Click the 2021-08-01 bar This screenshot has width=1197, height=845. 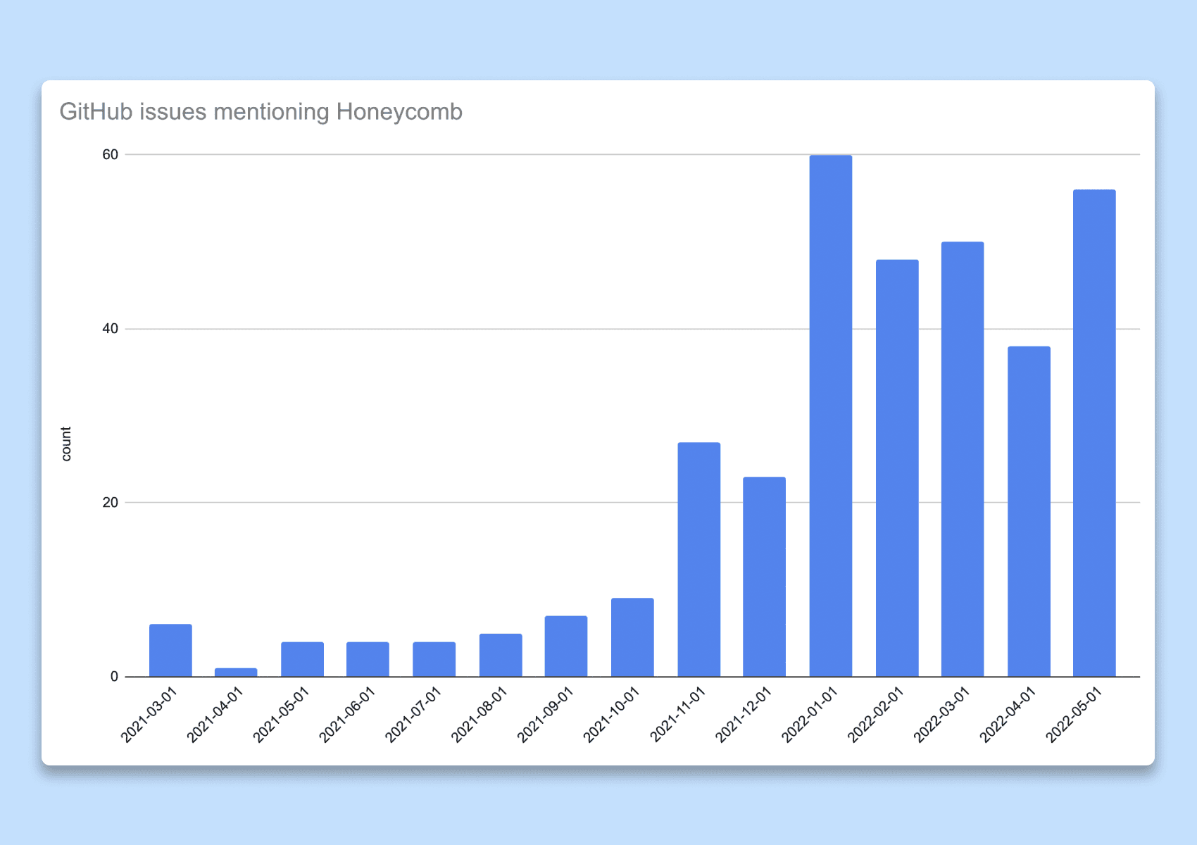tap(501, 655)
